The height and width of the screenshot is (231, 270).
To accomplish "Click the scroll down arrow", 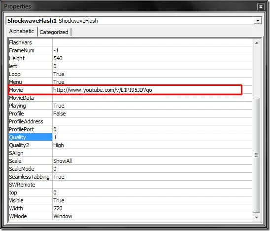I will 256,217.
